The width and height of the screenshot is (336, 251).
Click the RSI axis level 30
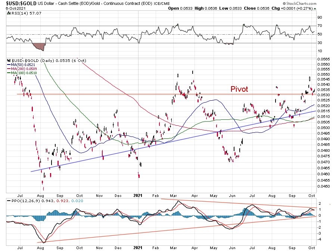point(320,43)
